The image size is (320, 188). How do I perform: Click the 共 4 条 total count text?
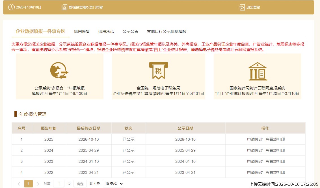click(95, 184)
